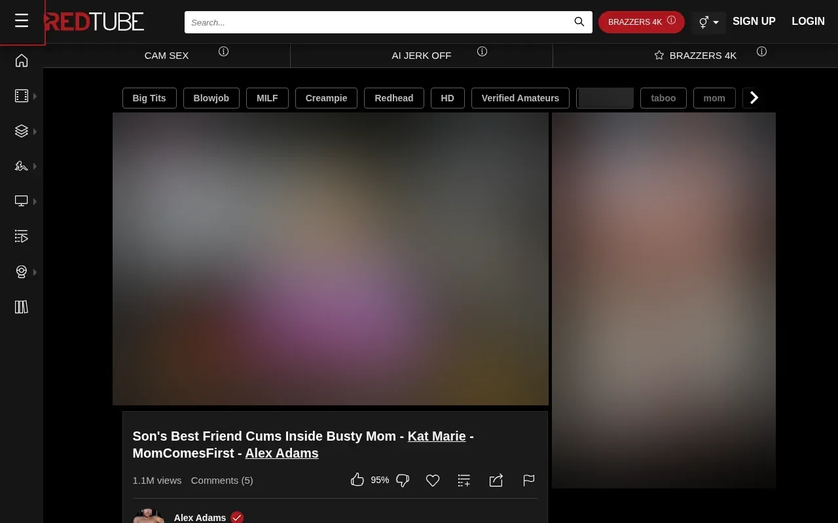Favorite the video with the heart
Screen dimensions: 838x523
433,481
